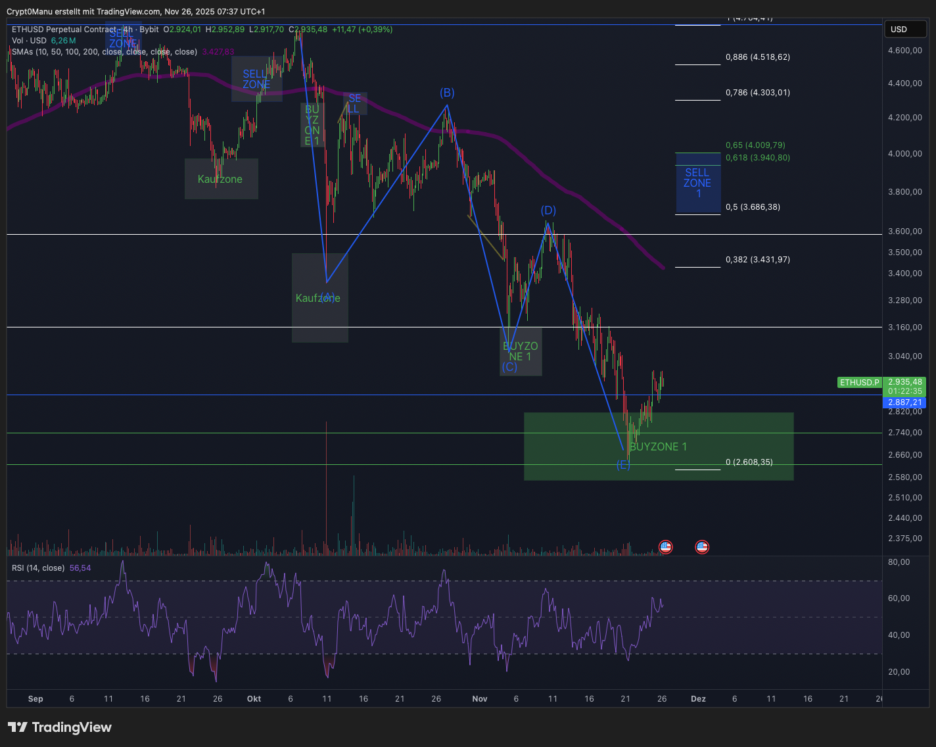Image resolution: width=936 pixels, height=747 pixels.
Task: Click the first US flag economic event icon
Action: click(666, 546)
